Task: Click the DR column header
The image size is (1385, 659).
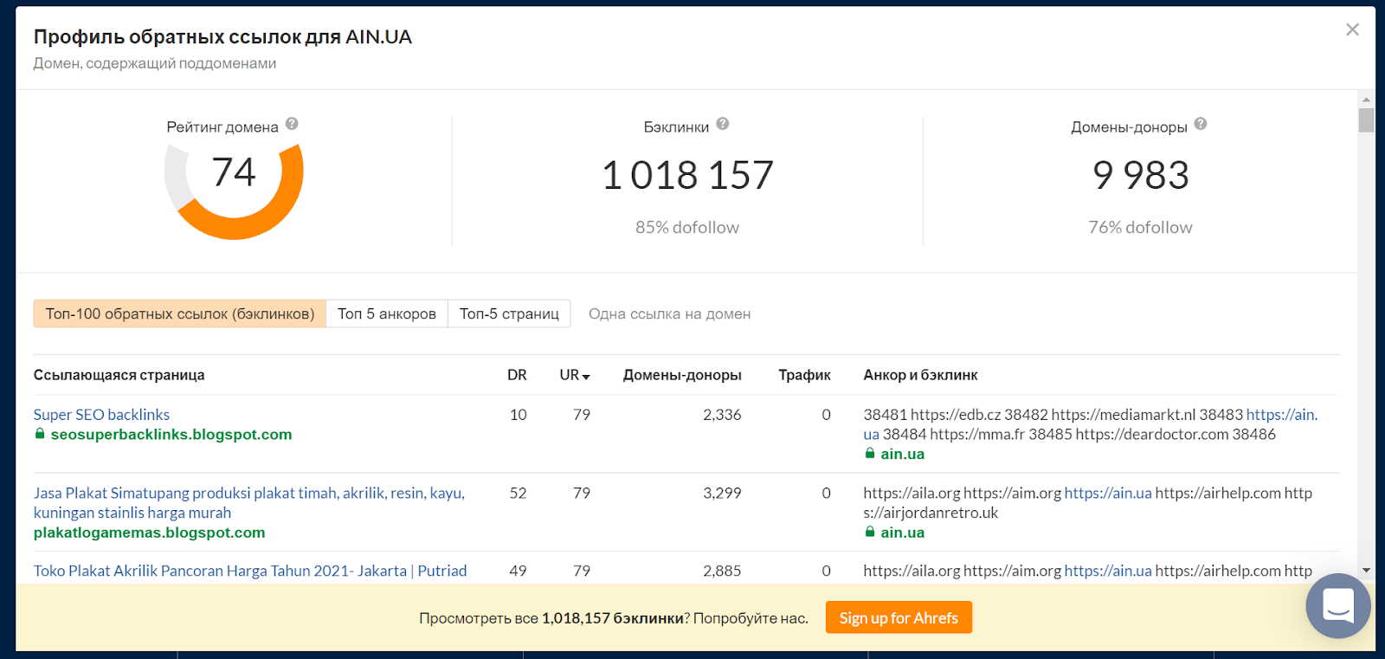Action: (x=517, y=375)
